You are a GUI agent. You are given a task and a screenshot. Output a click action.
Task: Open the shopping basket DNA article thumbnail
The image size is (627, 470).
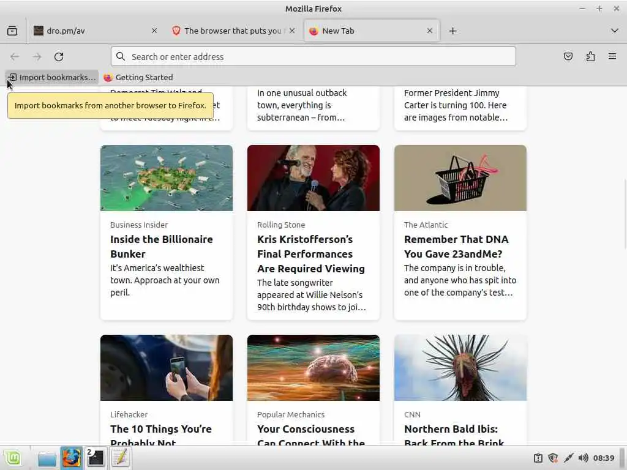coord(460,178)
